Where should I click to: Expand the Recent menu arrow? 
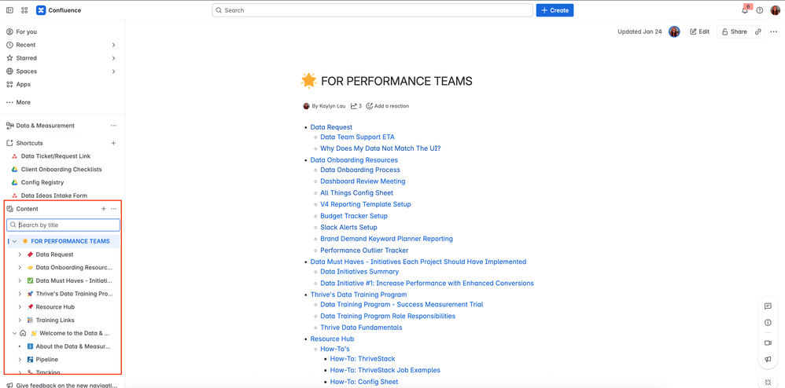pos(113,45)
